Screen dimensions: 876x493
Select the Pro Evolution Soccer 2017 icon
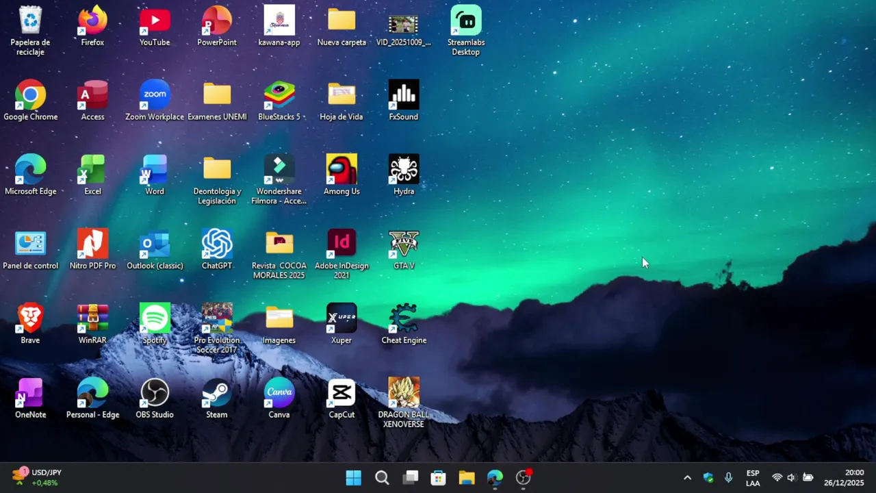(217, 329)
